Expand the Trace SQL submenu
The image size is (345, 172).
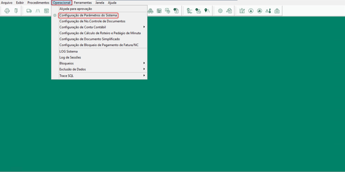pos(99,76)
